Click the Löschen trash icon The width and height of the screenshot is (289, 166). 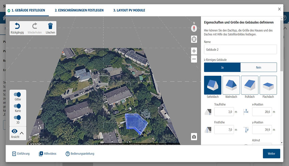coord(50,26)
